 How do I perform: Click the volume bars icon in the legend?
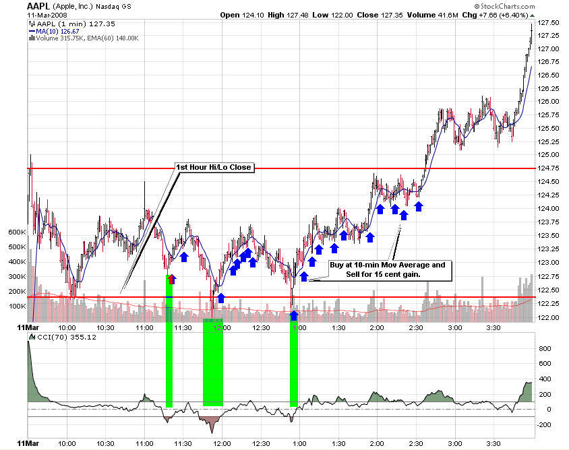(x=32, y=38)
